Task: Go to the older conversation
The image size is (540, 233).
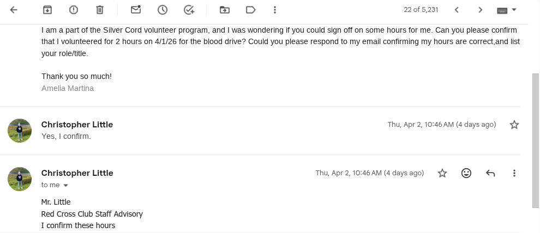Action: tap(480, 10)
